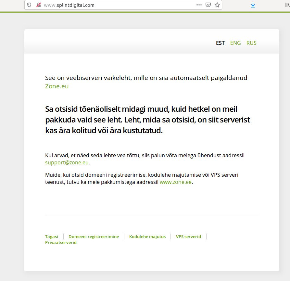
Task: Click the paragraph beginning 'Muide, kui otsid domeeni'
Action: click(x=142, y=179)
